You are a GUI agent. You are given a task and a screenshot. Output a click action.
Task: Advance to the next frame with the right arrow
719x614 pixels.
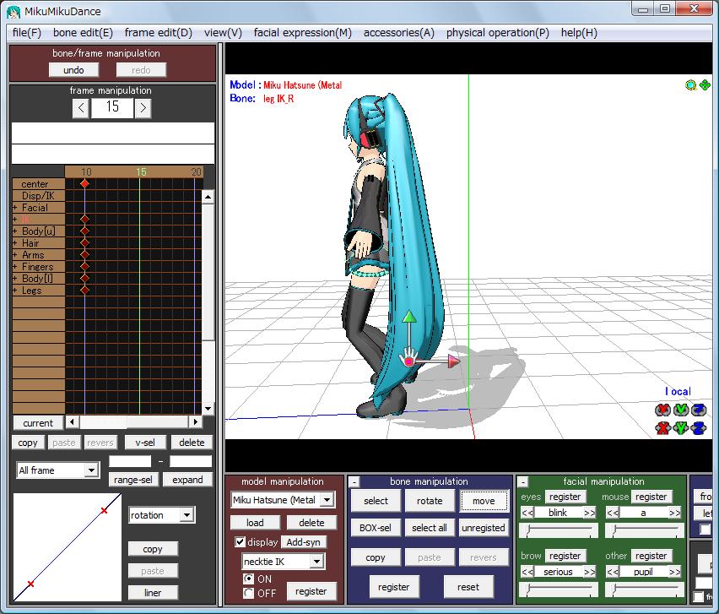coord(143,108)
